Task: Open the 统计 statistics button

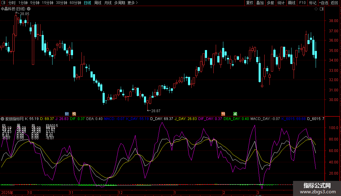Action: point(281,3)
